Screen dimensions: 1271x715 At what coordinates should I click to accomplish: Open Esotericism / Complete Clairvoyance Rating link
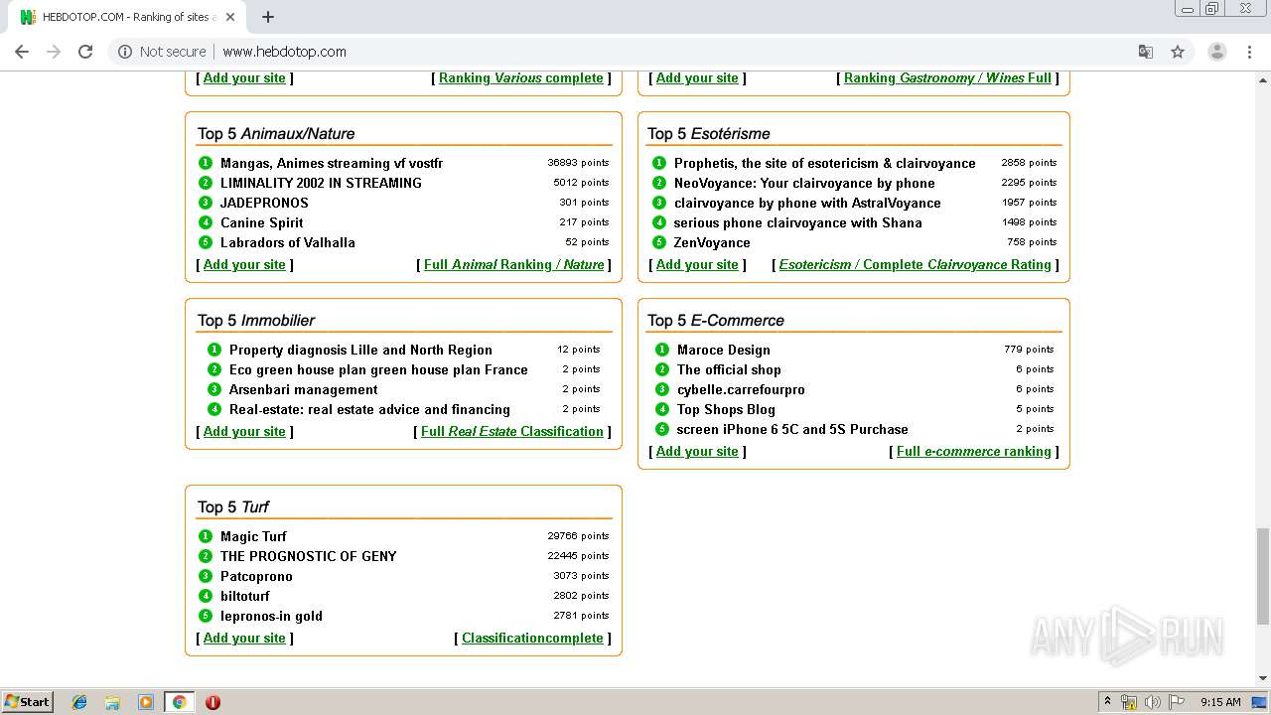[x=916, y=264]
